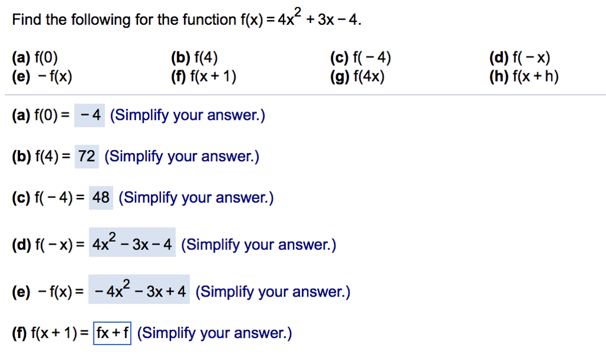Viewport: 606px width, 364px height.
Task: Click the problem statement function f(x) = 4x² + 3x - 4
Action: 301,18
